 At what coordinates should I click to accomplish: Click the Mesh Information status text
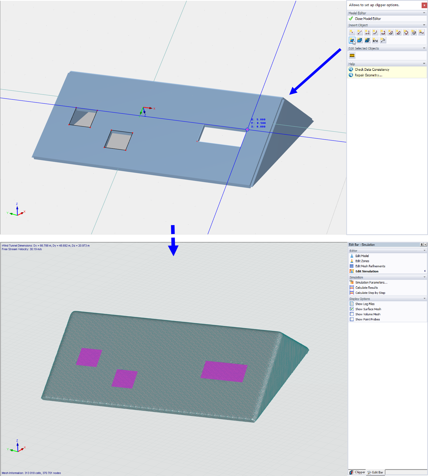31,473
